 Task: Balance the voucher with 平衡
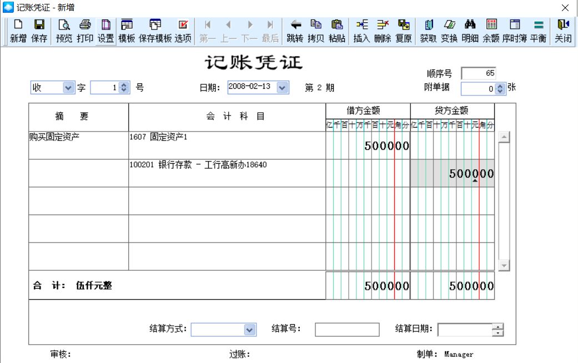coord(539,31)
